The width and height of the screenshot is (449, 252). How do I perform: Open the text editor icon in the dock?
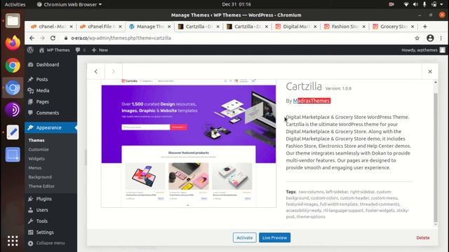point(13,132)
